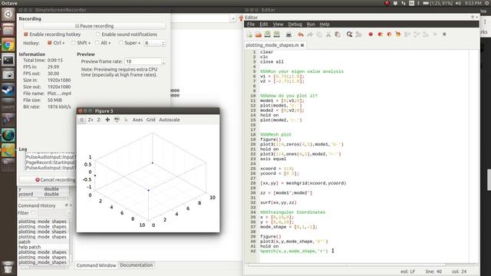Click the Cut scissors icon in Editor
The height and width of the screenshot is (276, 491).
[x=328, y=34]
